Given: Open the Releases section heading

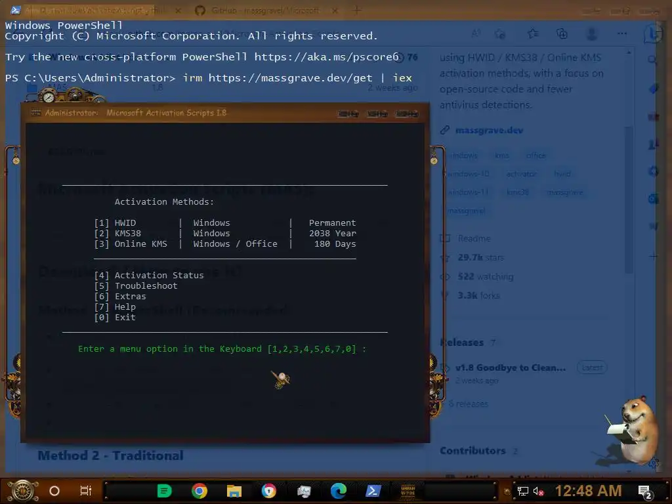Looking at the screenshot, I should tap(461, 343).
